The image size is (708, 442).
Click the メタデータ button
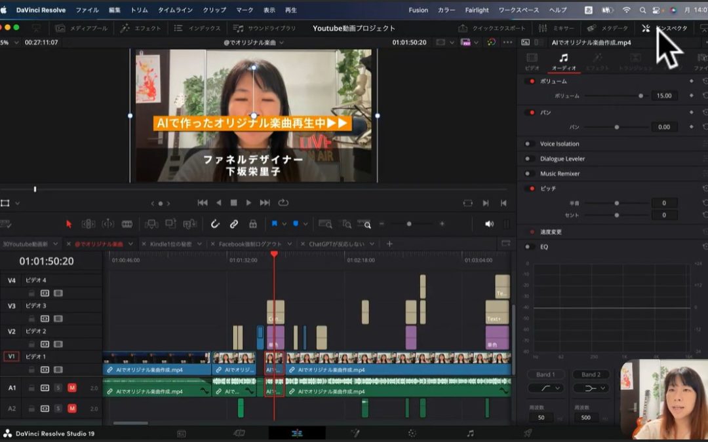pos(608,28)
